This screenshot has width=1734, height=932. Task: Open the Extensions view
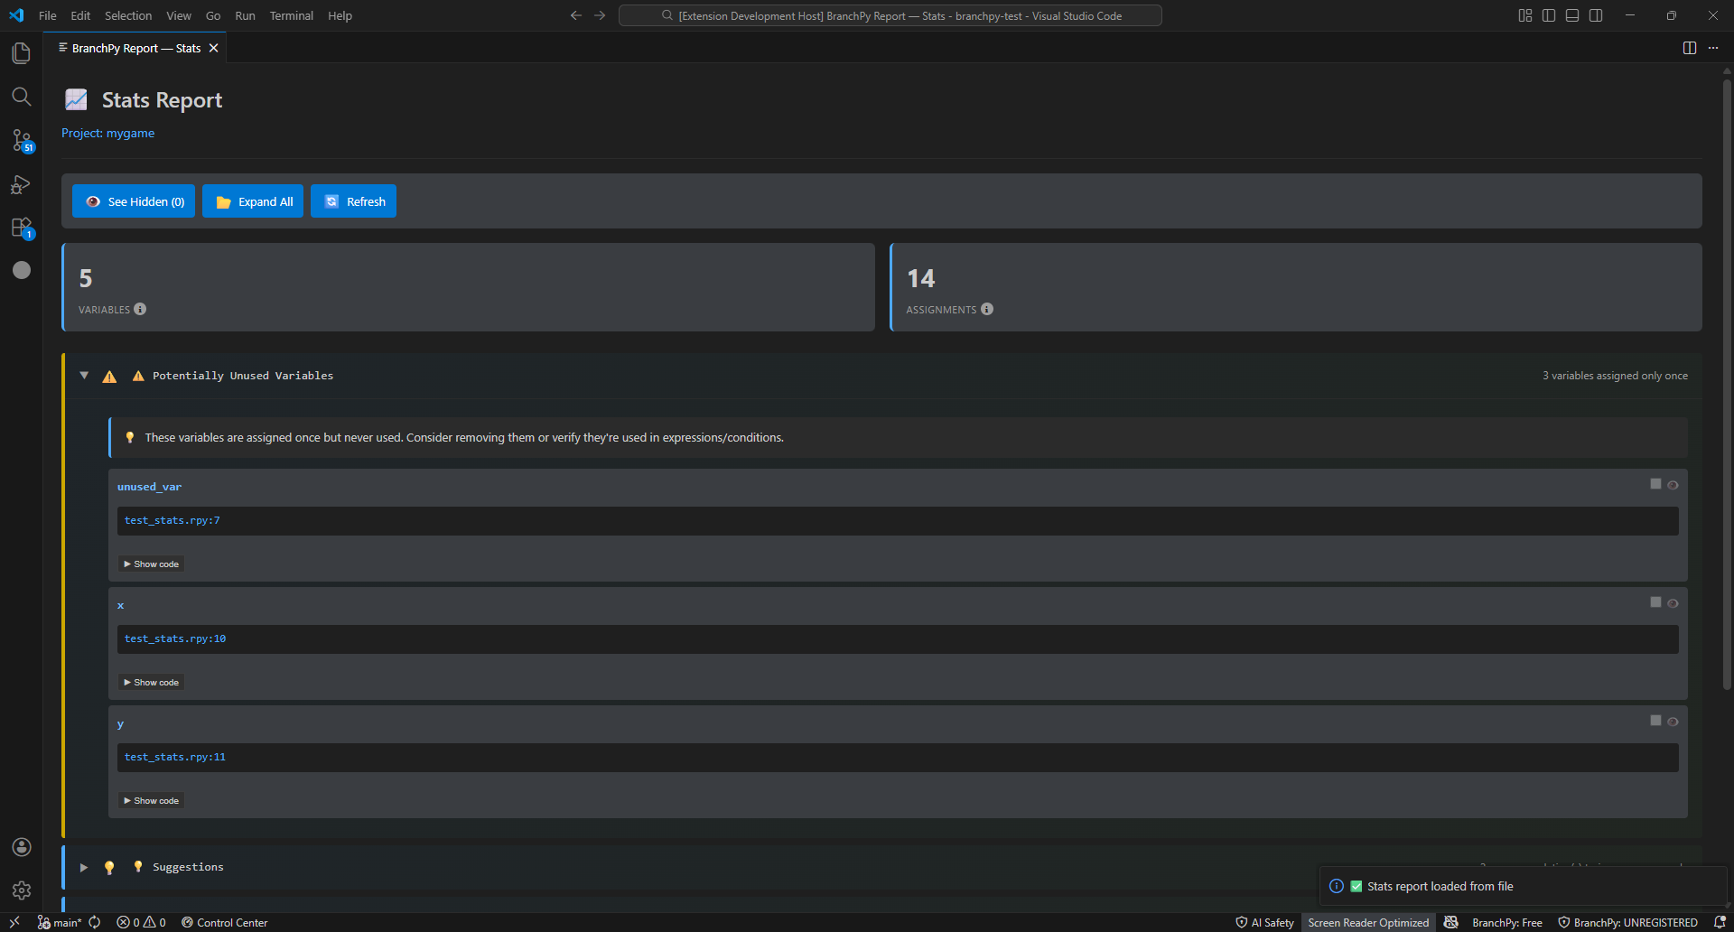[x=21, y=228]
